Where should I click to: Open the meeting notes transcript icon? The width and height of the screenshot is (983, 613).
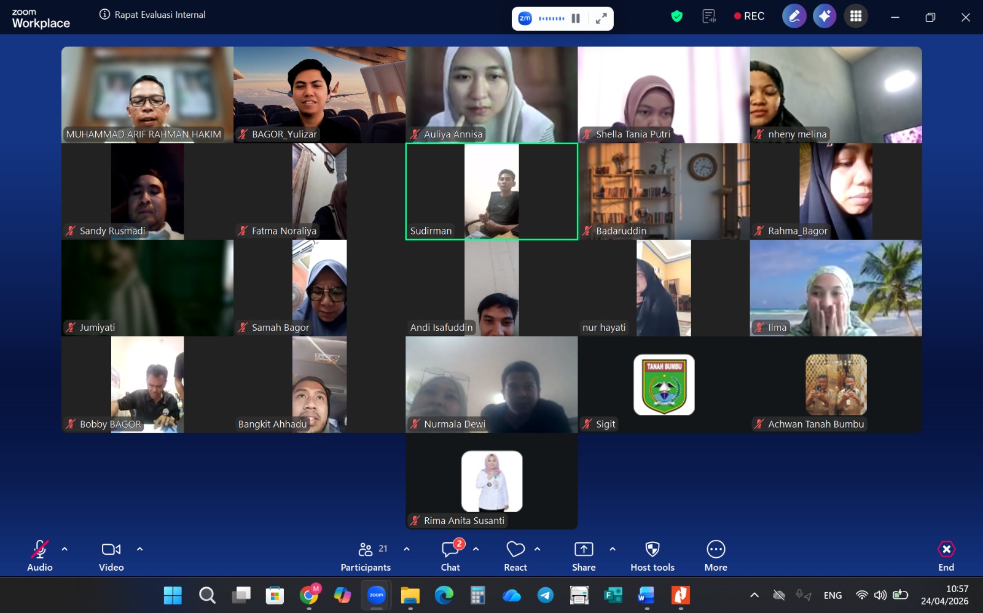709,17
